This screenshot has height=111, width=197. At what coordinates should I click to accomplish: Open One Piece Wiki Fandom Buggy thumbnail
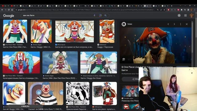[x=15, y=31]
